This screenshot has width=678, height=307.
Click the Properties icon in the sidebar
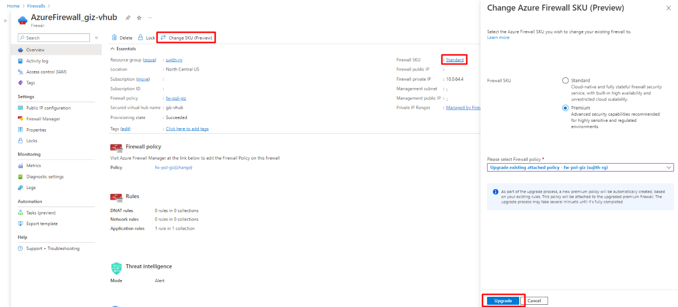tap(21, 130)
